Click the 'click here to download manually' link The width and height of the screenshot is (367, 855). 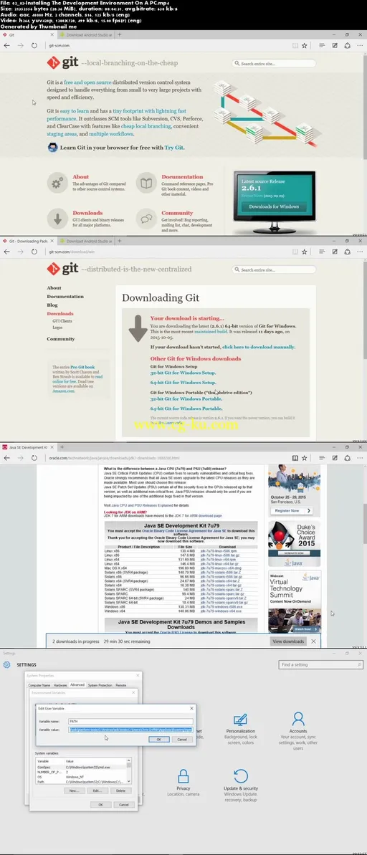(259, 347)
